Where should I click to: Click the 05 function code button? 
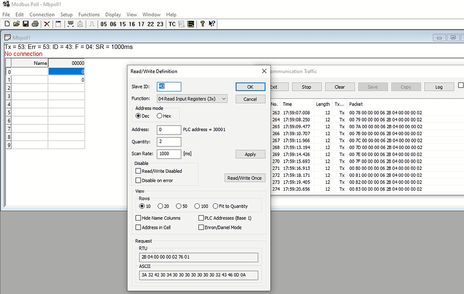coord(104,24)
